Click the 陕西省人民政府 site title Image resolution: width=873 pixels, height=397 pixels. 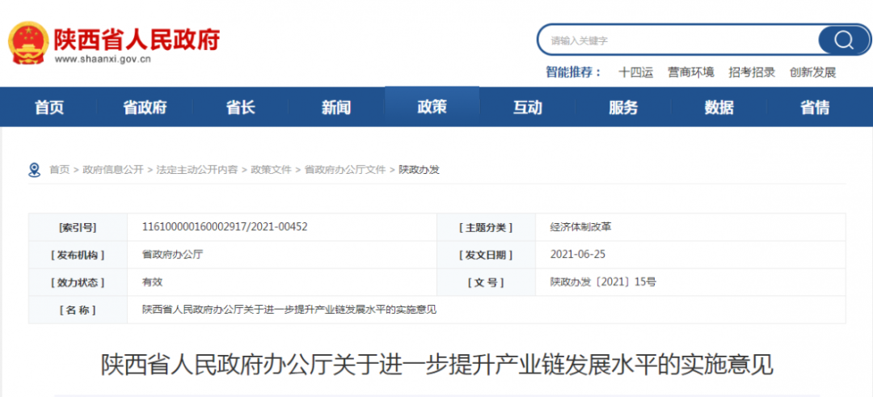click(137, 39)
